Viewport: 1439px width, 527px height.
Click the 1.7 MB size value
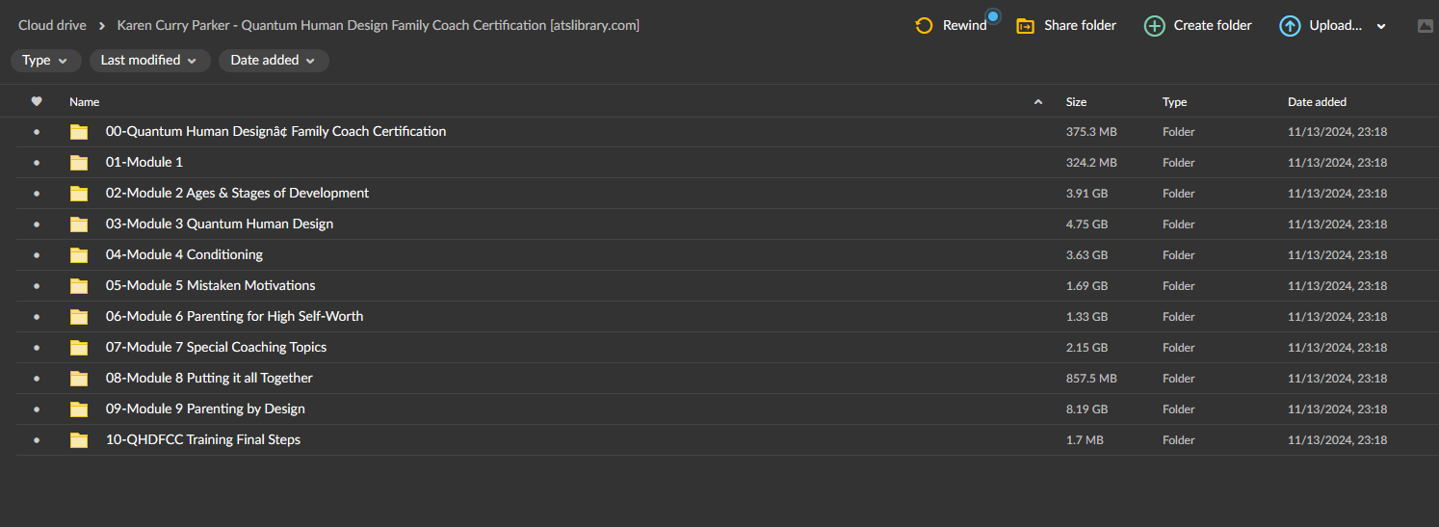[x=1085, y=440]
